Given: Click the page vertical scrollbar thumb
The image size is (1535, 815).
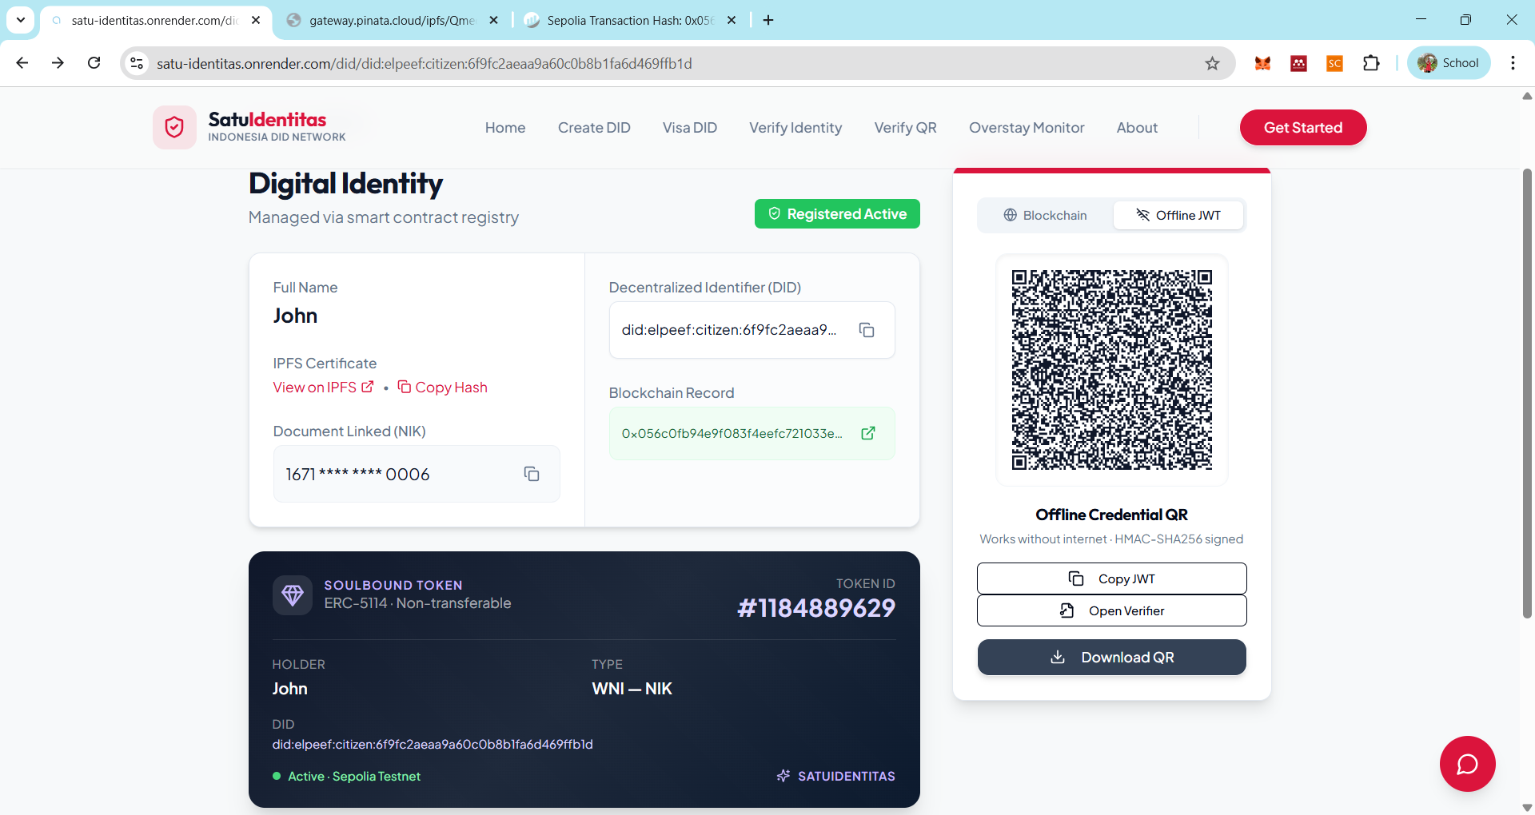Looking at the screenshot, I should (1527, 393).
